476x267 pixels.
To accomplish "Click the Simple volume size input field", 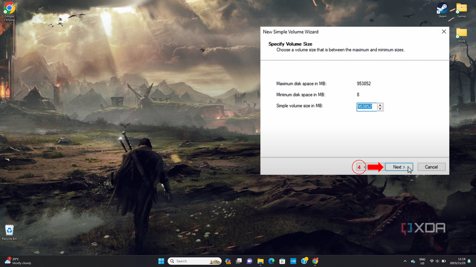I will pos(366,107).
